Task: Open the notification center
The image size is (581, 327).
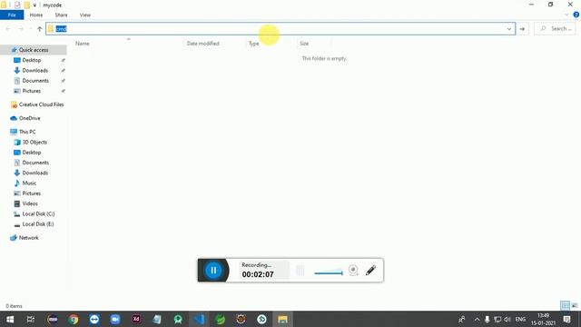Action: click(566, 319)
